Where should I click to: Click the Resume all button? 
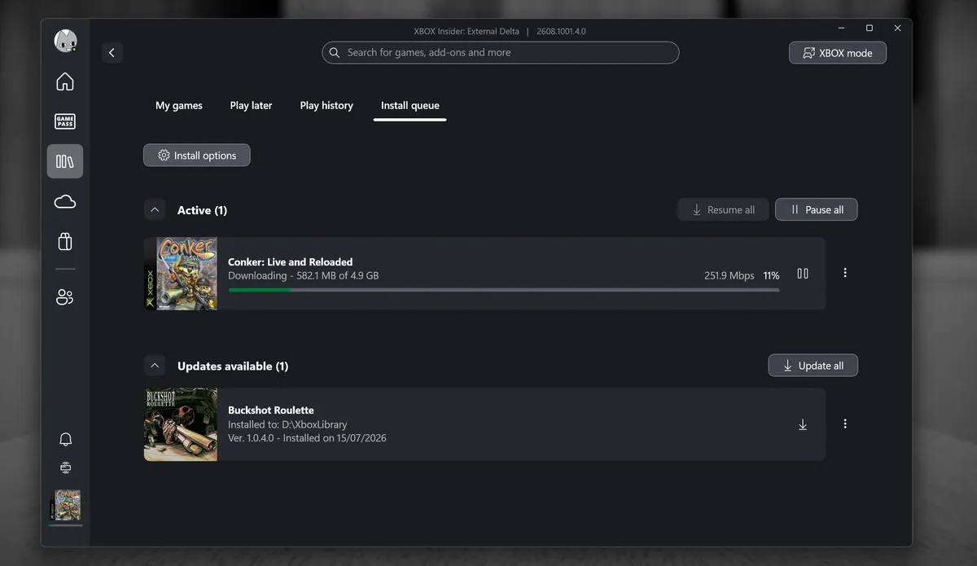[723, 210]
